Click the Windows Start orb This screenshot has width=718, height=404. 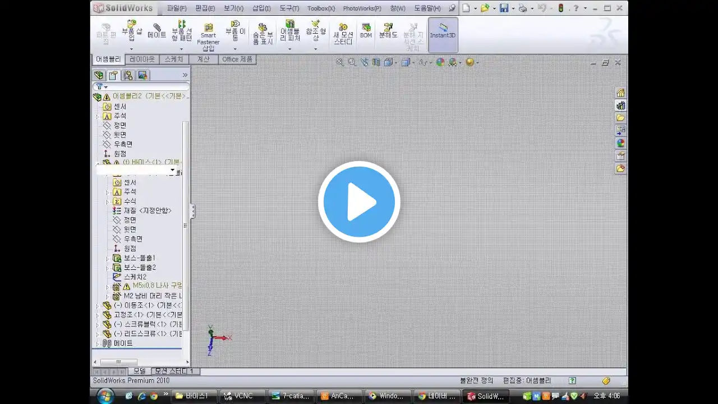tap(105, 396)
